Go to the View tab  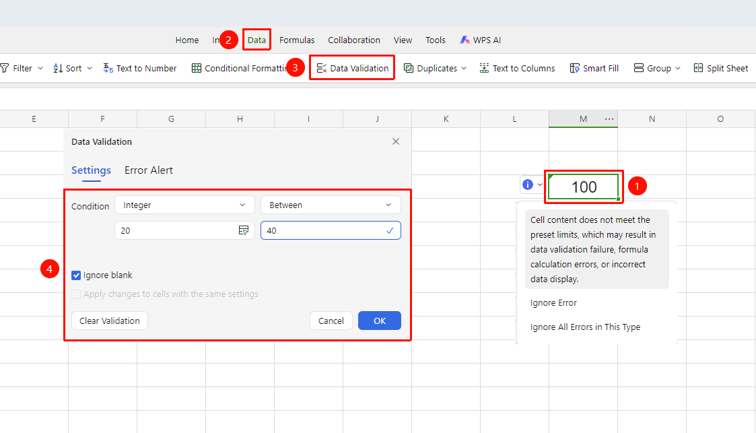403,40
